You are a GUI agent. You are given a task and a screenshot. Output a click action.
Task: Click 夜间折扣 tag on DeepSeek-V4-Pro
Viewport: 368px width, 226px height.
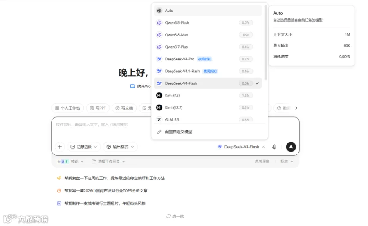pyautogui.click(x=205, y=59)
